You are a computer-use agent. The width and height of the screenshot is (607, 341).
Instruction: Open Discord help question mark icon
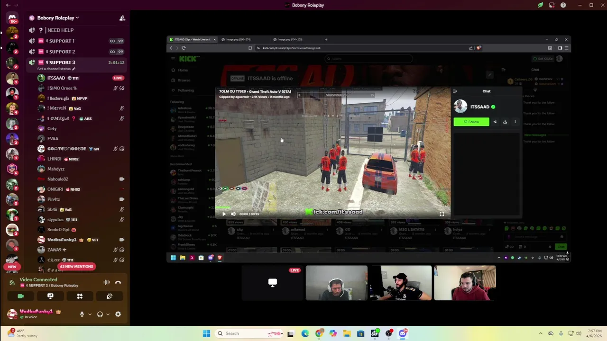563,5
